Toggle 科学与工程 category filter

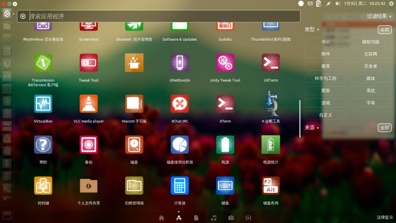(x=326, y=78)
